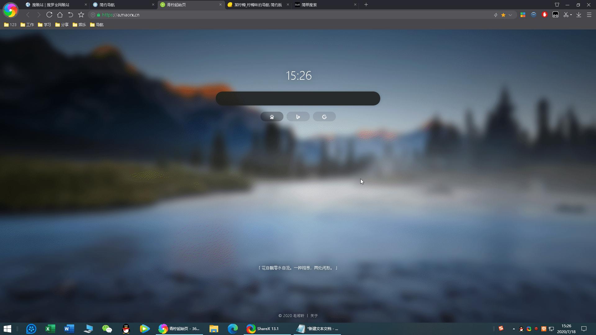Switch search engine to Bing

tap(298, 117)
